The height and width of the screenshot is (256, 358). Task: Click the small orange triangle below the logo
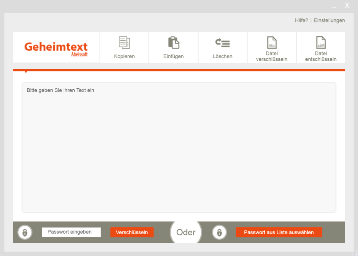[26, 72]
